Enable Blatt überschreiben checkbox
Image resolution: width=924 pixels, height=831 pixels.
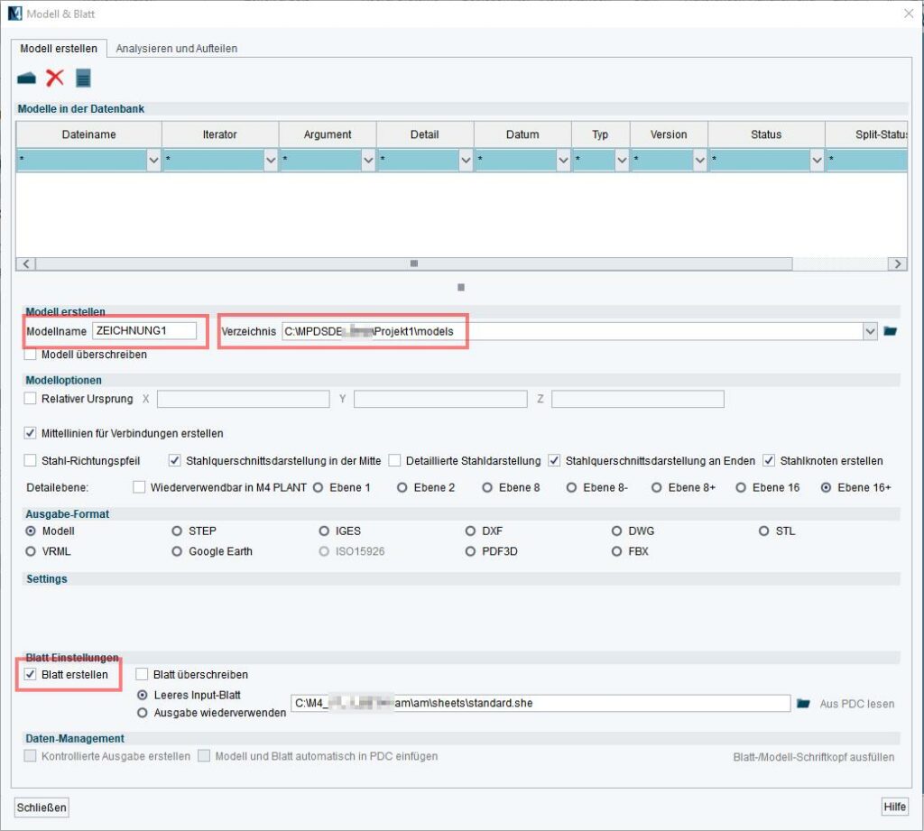pos(142,674)
